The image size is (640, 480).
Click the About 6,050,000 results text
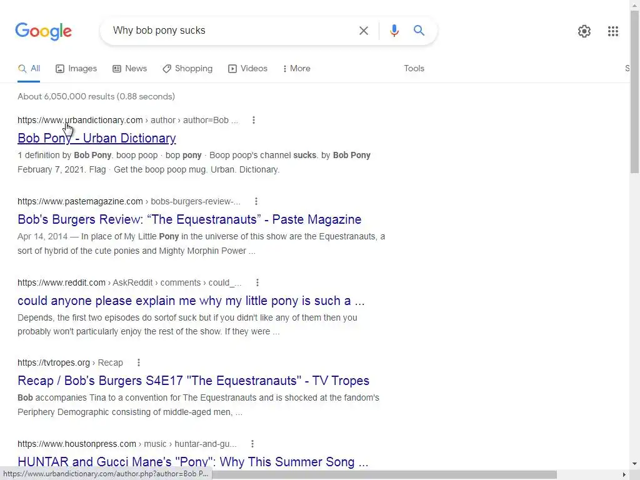coord(96,96)
